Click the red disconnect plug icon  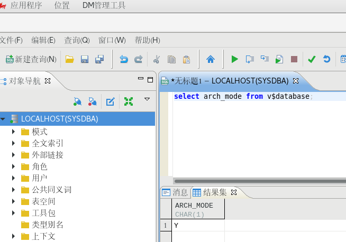tap(93, 101)
